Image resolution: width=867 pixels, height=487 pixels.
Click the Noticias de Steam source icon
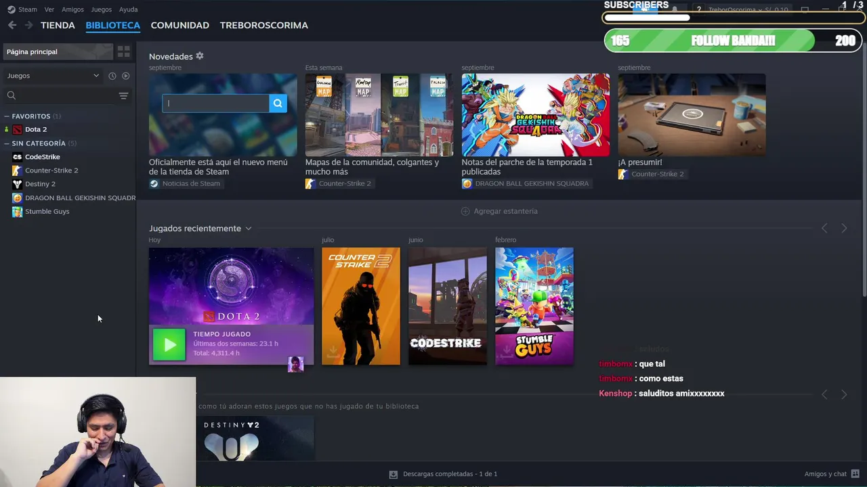(x=154, y=183)
